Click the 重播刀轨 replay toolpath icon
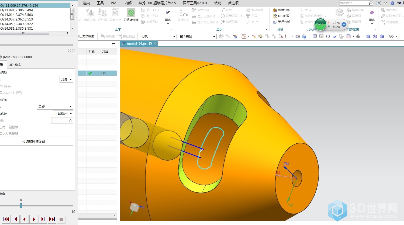Screen dimensions: 404x225 click(183, 13)
